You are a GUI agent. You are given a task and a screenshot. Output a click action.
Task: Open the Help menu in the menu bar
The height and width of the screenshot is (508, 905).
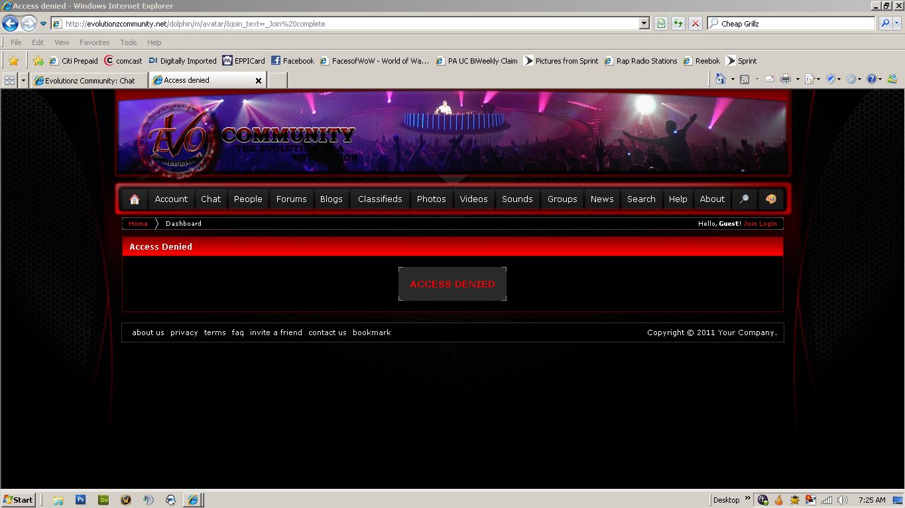[154, 42]
